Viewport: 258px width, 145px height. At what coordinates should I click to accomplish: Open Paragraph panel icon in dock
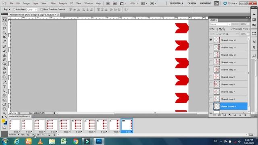pos(254,48)
